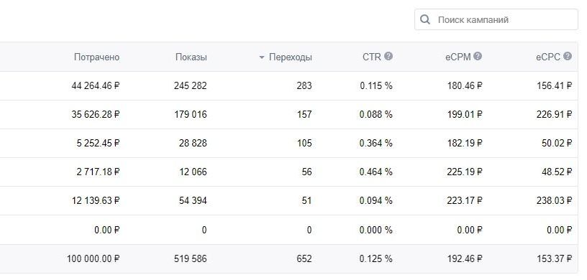Open the eCPC help question icon
This screenshot has height=280, width=587.
(568, 57)
